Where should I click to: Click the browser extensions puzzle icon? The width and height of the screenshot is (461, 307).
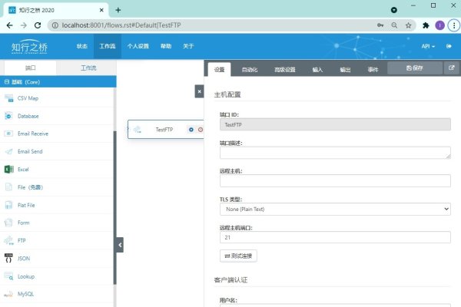tap(426, 25)
